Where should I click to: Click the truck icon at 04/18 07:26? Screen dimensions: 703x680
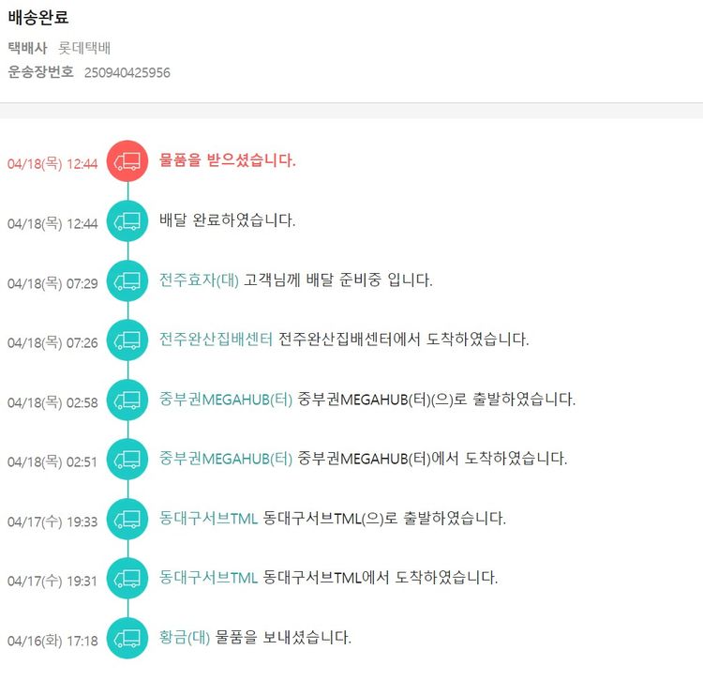(x=127, y=340)
